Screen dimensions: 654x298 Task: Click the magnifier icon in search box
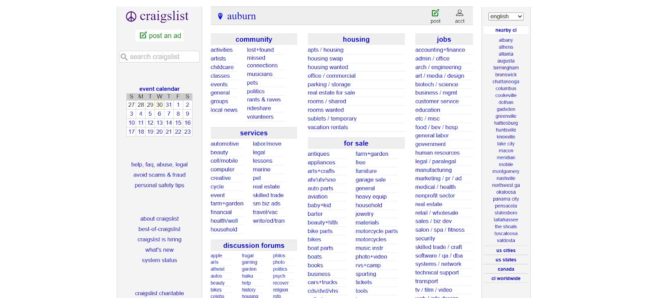[124, 57]
